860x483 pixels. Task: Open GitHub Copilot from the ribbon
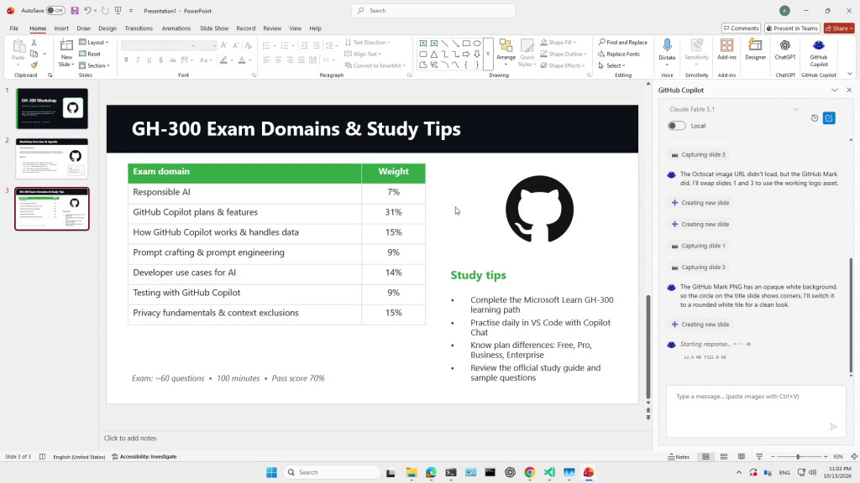[x=818, y=53]
